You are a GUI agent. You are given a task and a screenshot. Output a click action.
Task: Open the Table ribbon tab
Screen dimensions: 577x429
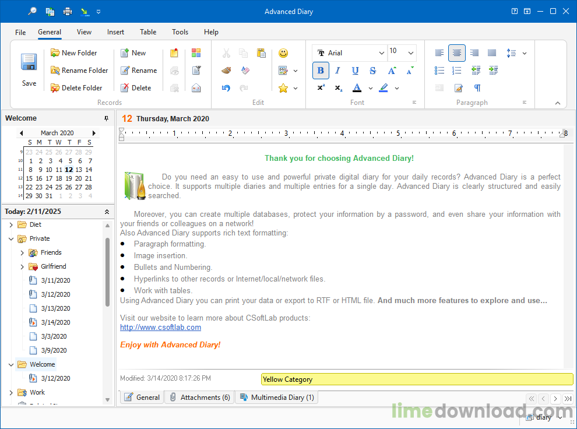148,32
